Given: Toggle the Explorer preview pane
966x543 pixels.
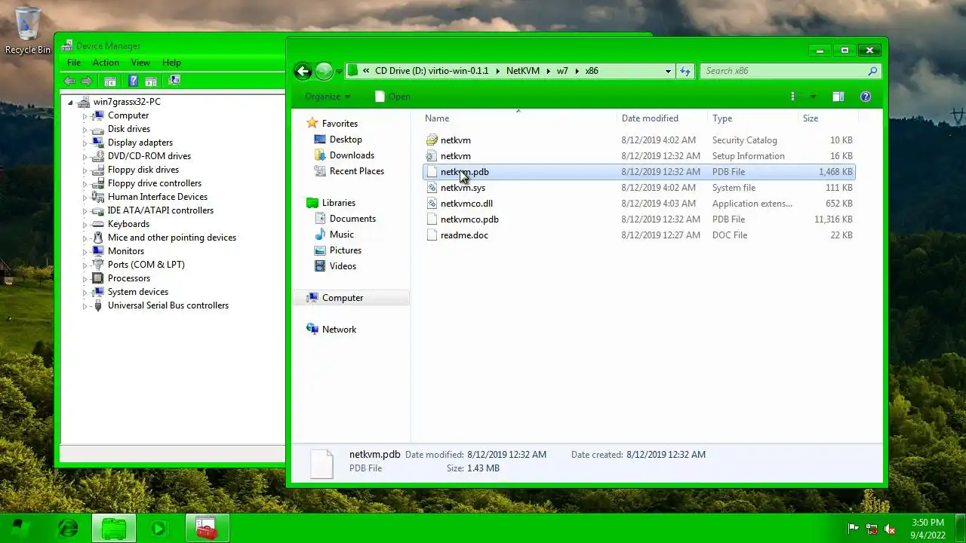Looking at the screenshot, I should tap(838, 97).
